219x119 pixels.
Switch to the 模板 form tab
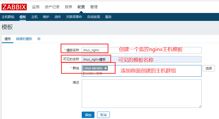click(x=8, y=39)
